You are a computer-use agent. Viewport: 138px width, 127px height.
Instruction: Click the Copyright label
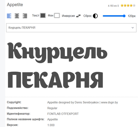[x=14, y=102]
